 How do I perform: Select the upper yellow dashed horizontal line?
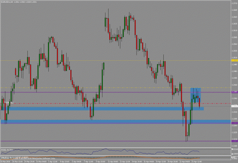tap(116, 61)
